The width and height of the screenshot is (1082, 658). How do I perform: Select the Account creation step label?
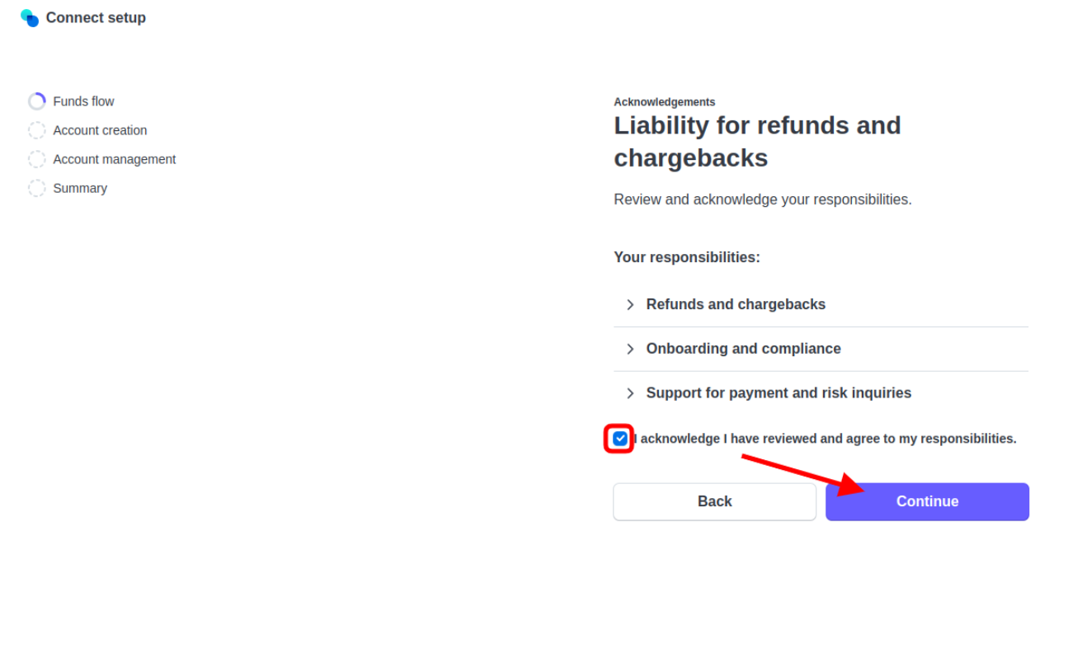click(100, 130)
